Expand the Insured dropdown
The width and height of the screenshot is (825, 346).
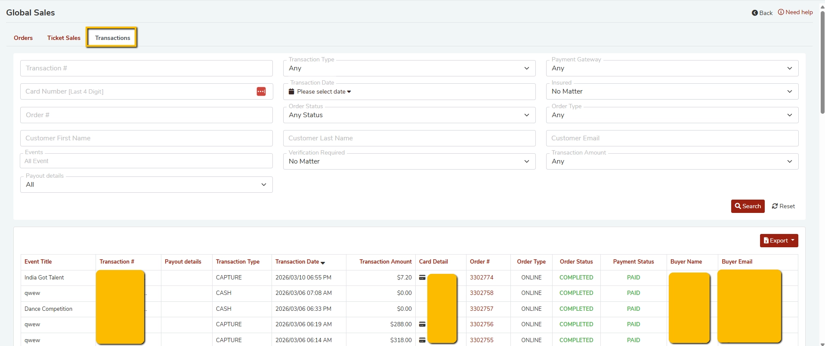point(672,91)
